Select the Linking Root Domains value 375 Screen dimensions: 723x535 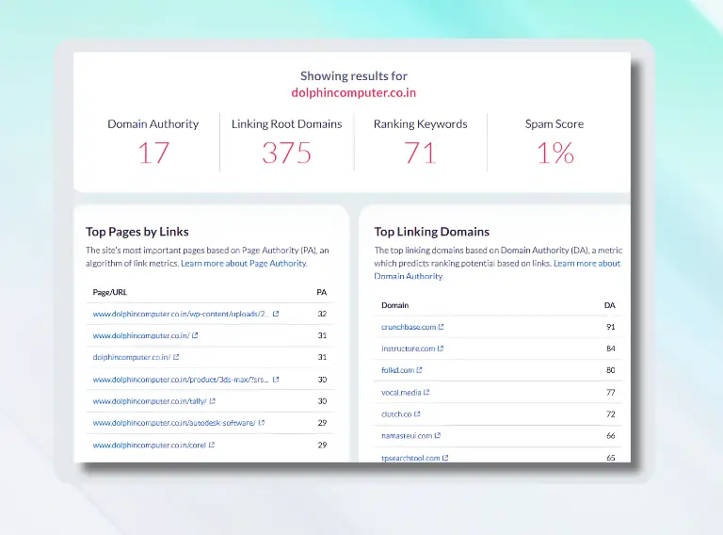coord(287,154)
